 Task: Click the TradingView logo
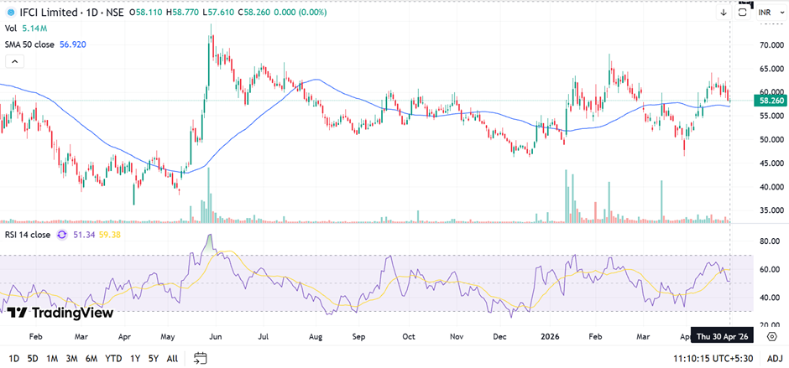(x=60, y=313)
